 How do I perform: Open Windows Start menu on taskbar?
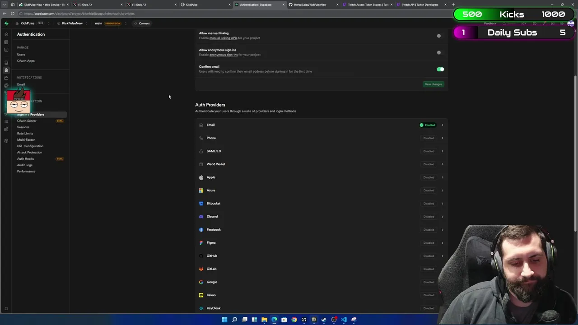224,320
